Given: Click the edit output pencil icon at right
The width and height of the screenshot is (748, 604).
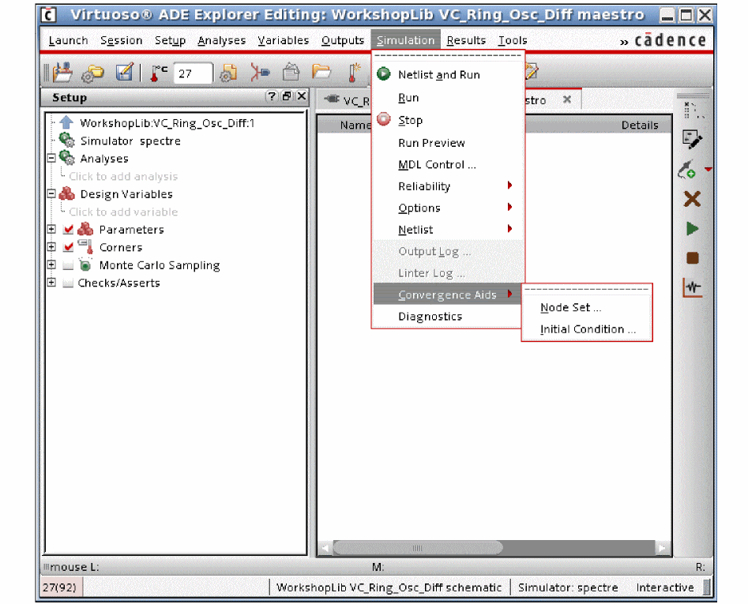Looking at the screenshot, I should coord(692,139).
